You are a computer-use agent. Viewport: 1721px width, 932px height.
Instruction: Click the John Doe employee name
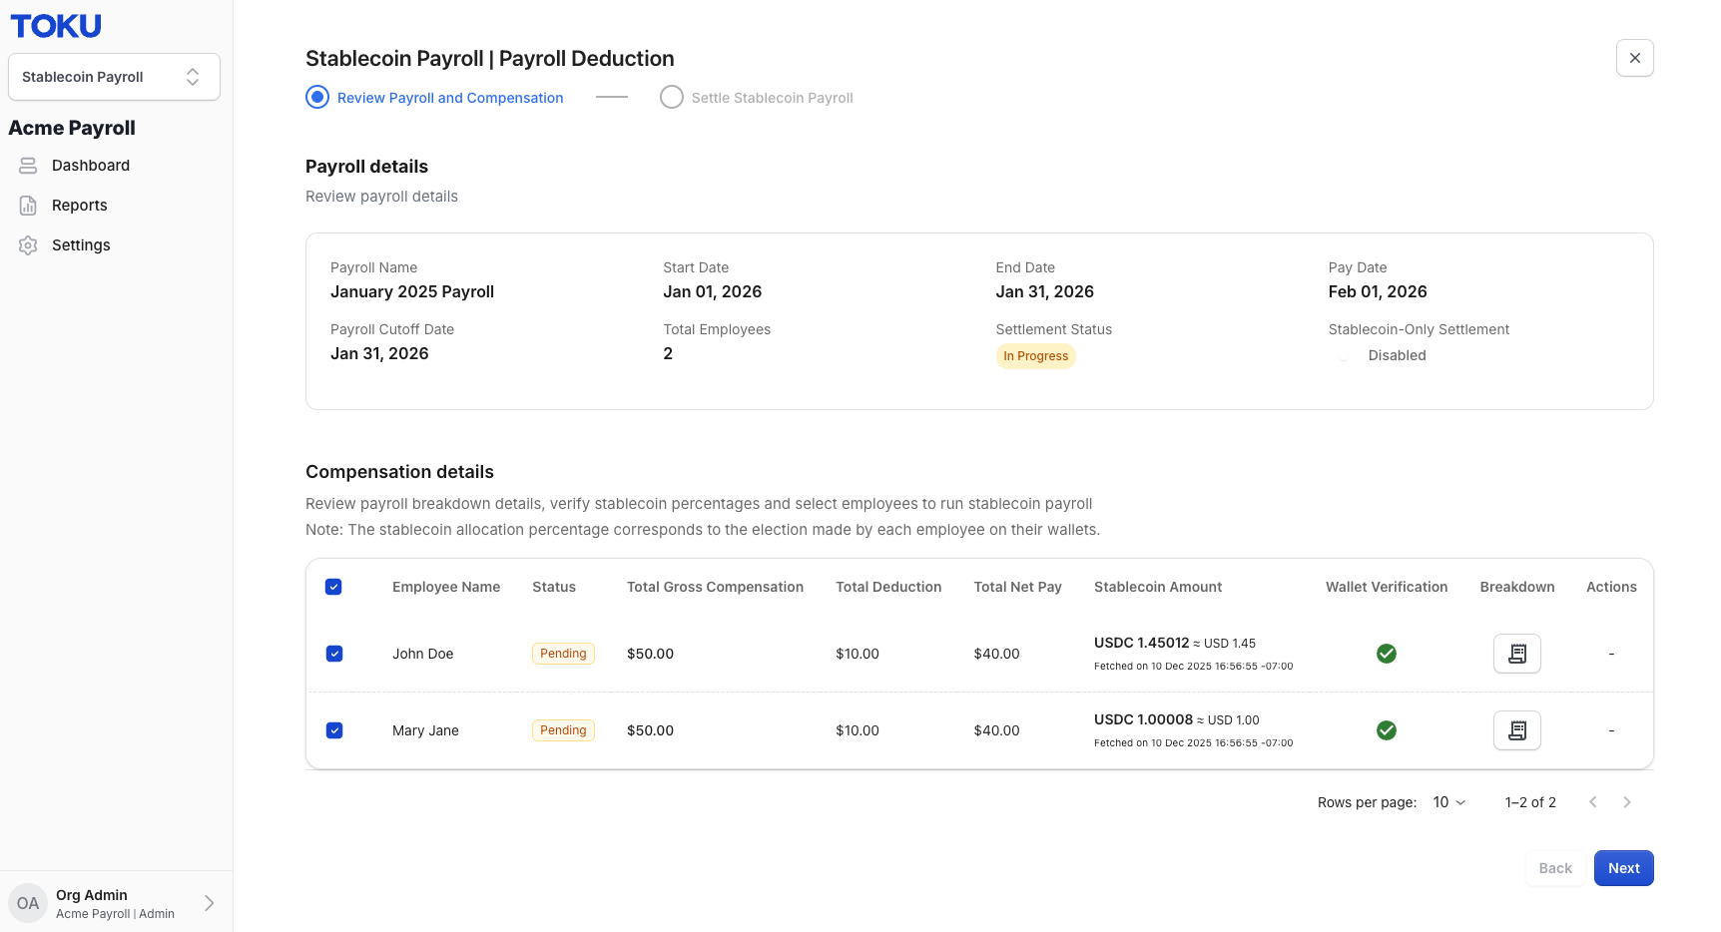[x=422, y=654]
